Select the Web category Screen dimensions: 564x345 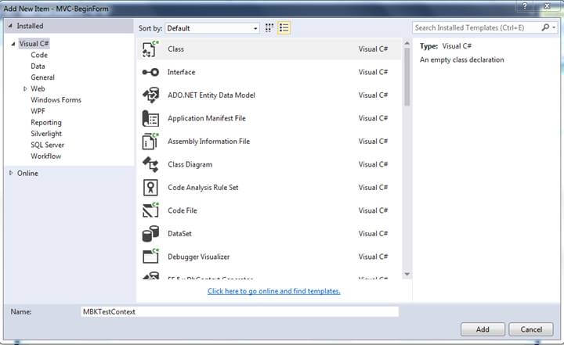38,88
